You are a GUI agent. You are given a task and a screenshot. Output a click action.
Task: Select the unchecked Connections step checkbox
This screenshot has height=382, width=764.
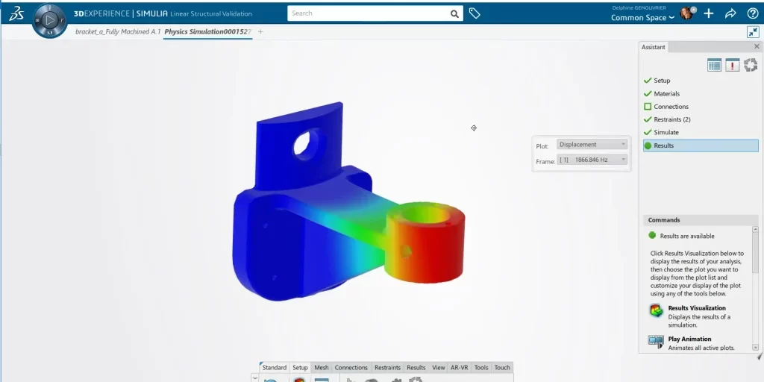tap(648, 107)
